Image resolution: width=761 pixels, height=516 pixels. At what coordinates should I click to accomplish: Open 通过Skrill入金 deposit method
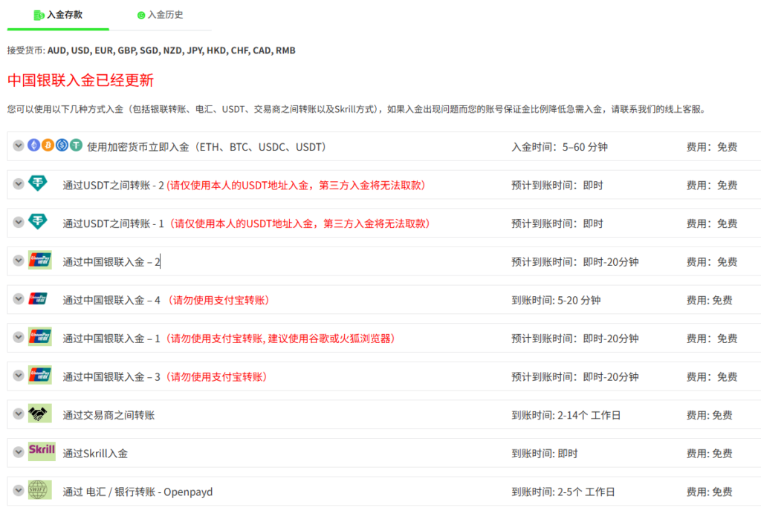[95, 454]
